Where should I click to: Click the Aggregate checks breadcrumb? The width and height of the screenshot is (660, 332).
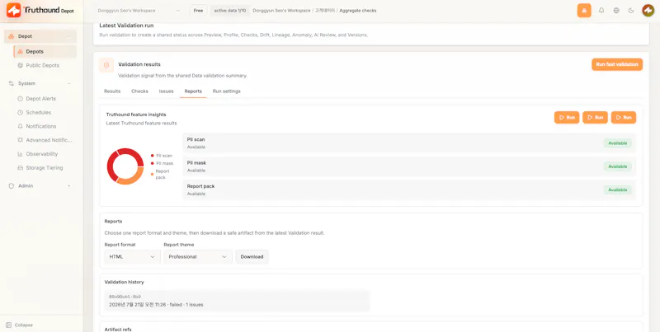358,11
